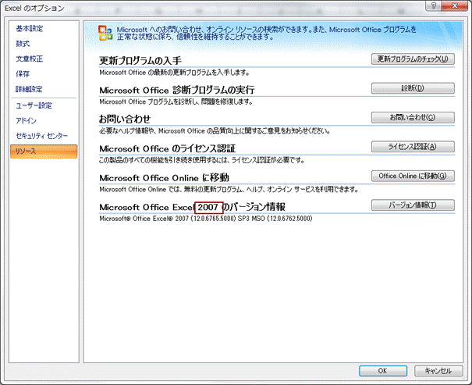
Task: Run Office diagnostics with 診断 button
Action: pyautogui.click(x=412, y=88)
